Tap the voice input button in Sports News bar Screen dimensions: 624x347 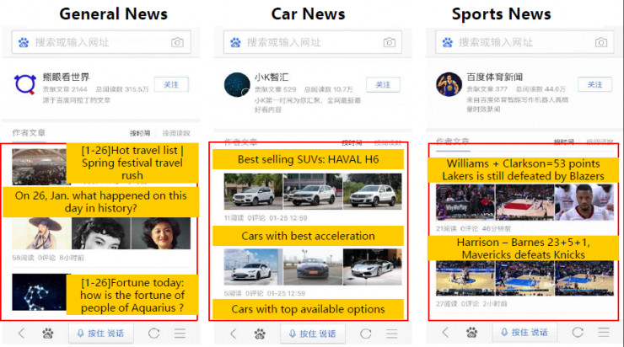coord(524,332)
